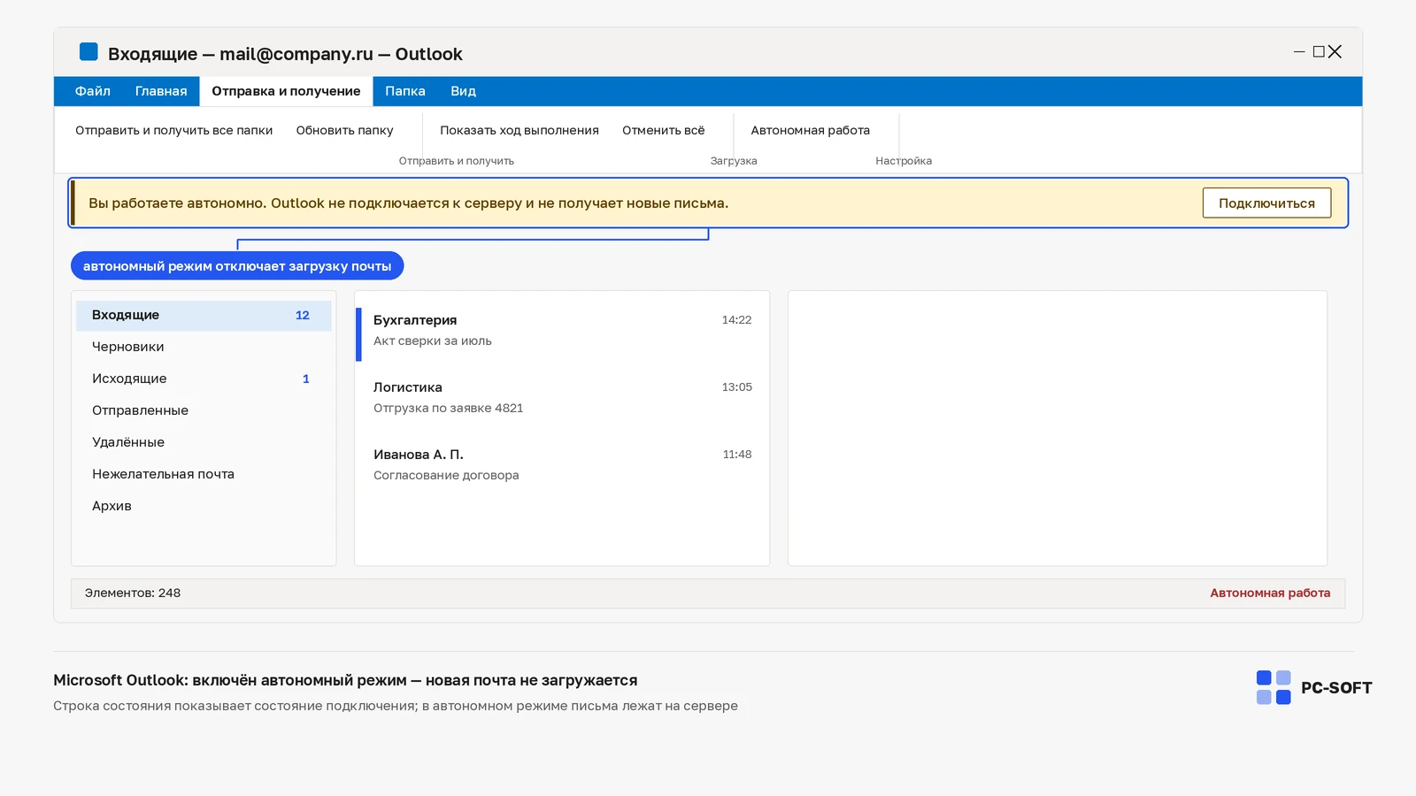Open the Исходящие folder
Viewport: 1416px width, 796px height.
pos(204,379)
